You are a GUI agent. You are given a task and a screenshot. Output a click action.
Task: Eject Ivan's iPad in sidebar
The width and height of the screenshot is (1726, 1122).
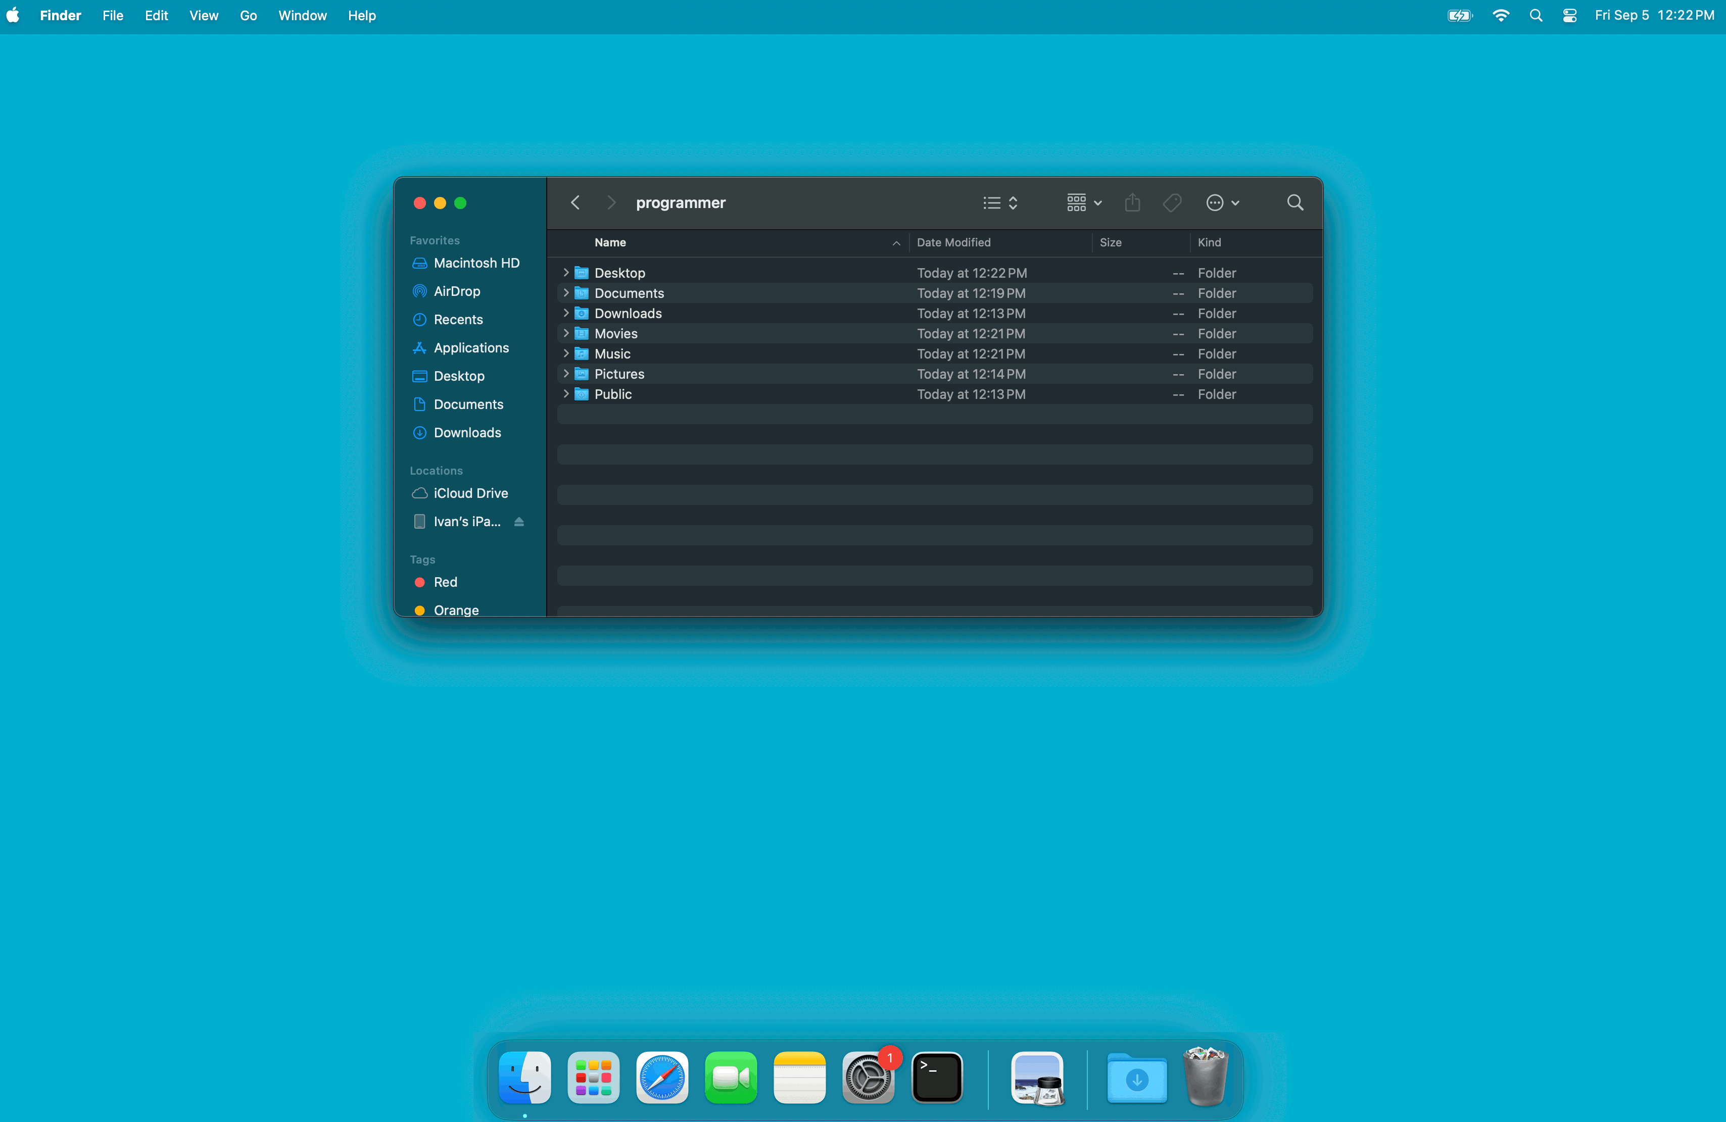pyautogui.click(x=518, y=522)
